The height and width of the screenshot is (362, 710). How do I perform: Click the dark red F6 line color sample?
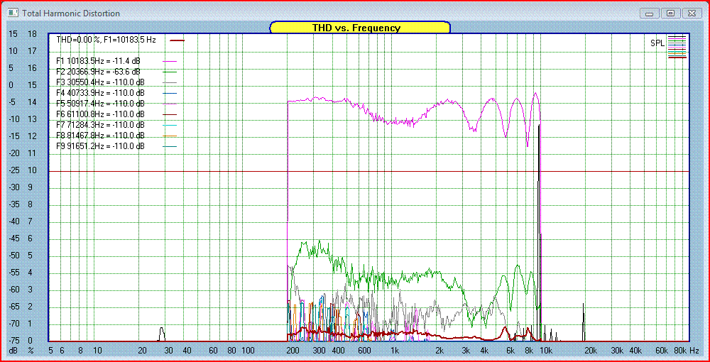170,114
